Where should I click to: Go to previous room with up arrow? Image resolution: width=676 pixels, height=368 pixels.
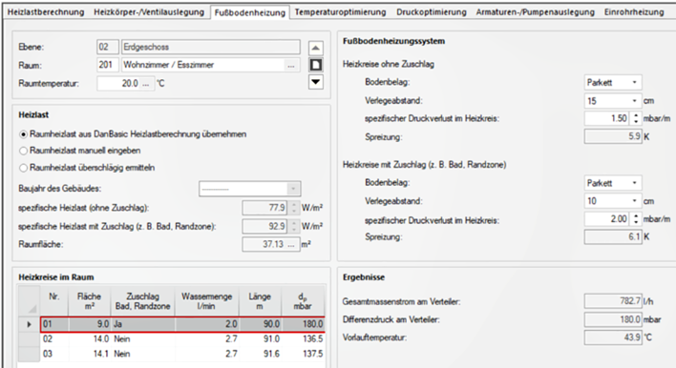[316, 48]
